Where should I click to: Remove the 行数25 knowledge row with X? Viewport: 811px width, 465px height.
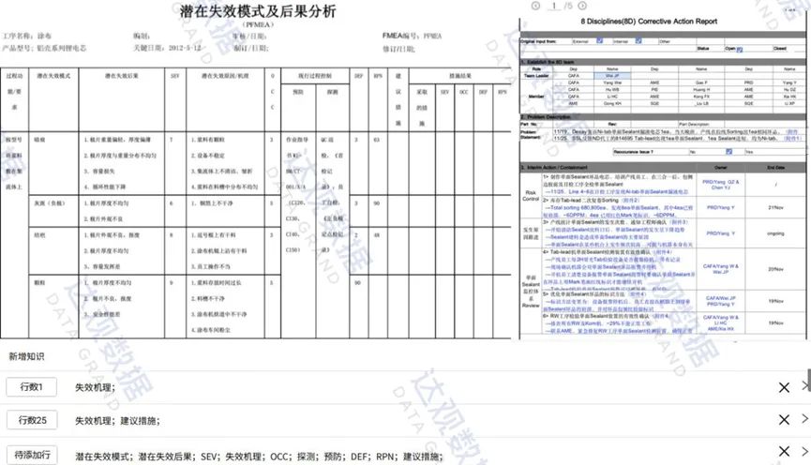[x=784, y=419]
